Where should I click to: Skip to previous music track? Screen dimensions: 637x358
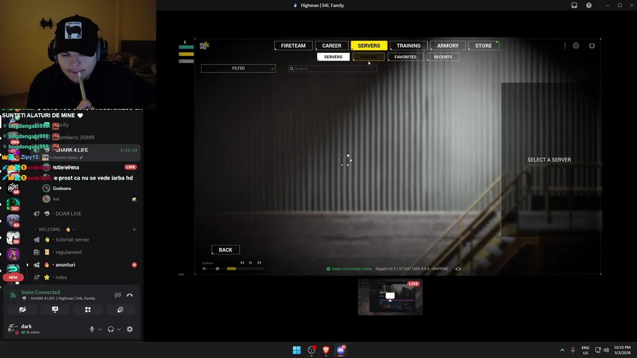pyautogui.click(x=242, y=263)
